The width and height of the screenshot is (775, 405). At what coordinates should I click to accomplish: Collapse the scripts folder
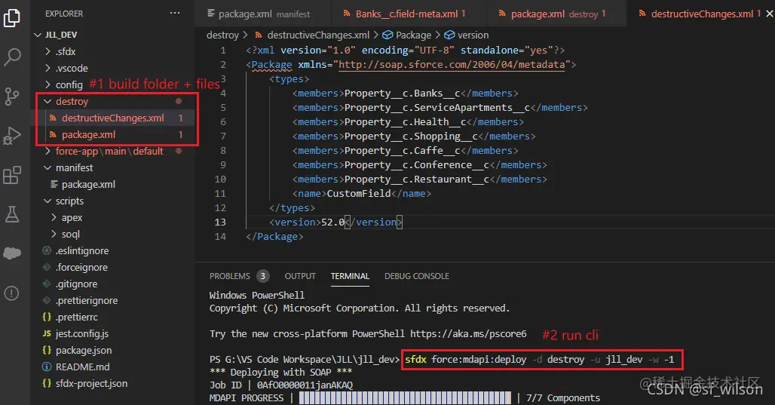(x=48, y=201)
